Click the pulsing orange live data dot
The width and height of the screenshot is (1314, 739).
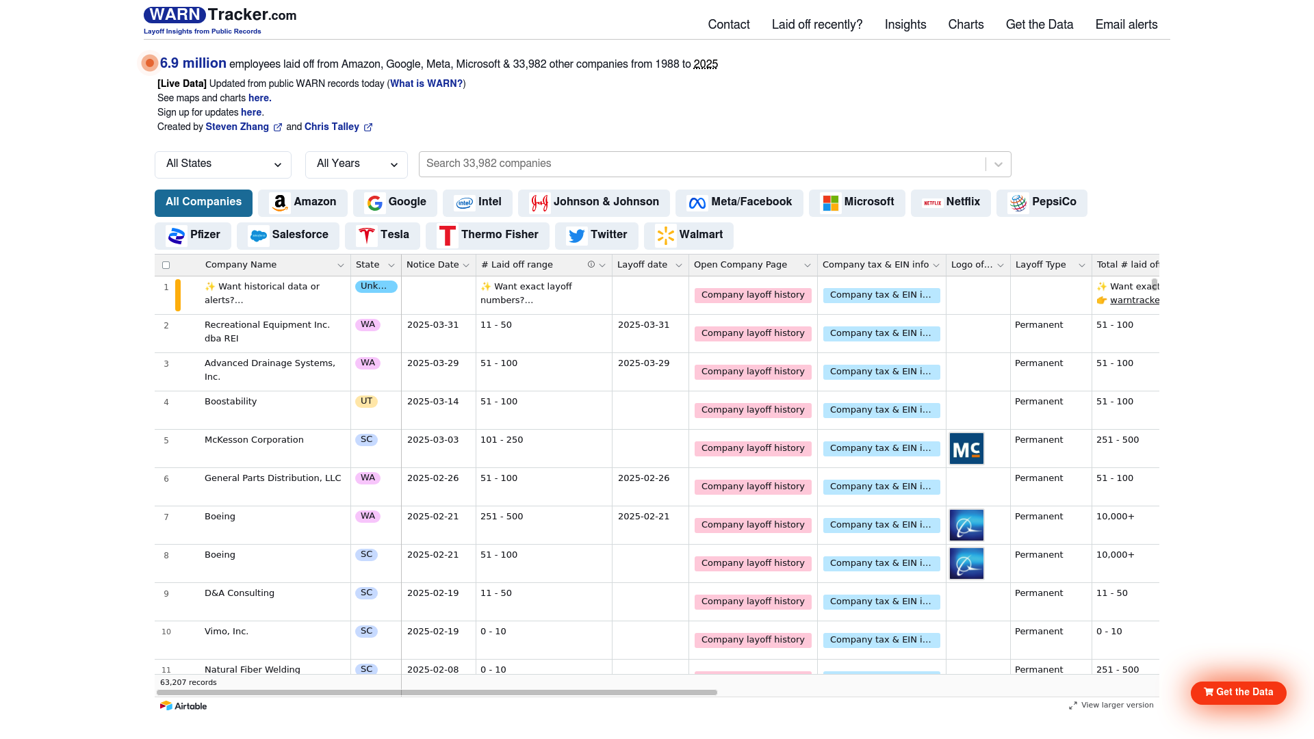[150, 63]
